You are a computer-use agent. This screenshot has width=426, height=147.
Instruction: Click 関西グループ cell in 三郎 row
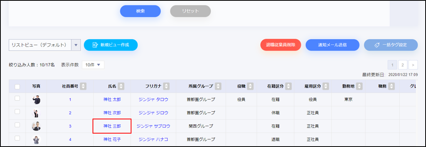coord(201,126)
